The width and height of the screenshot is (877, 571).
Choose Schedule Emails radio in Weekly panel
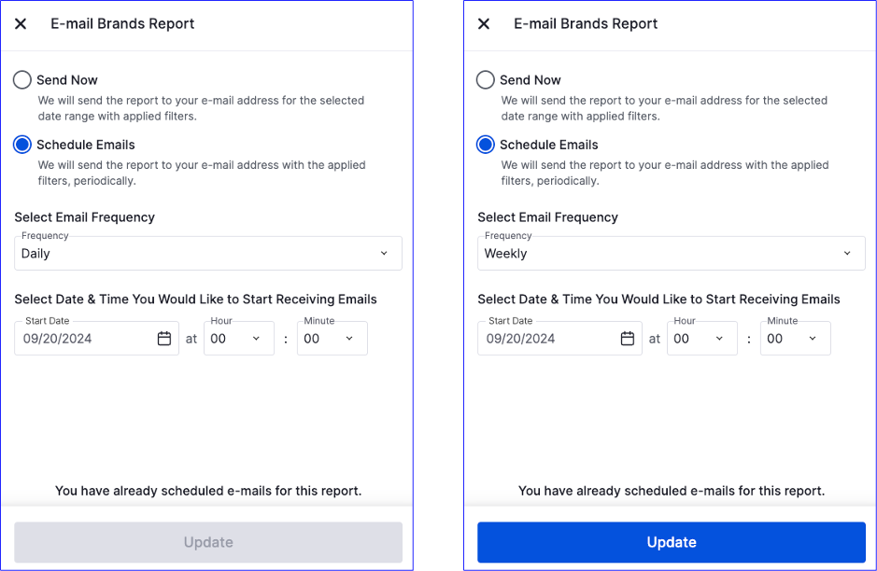[486, 145]
